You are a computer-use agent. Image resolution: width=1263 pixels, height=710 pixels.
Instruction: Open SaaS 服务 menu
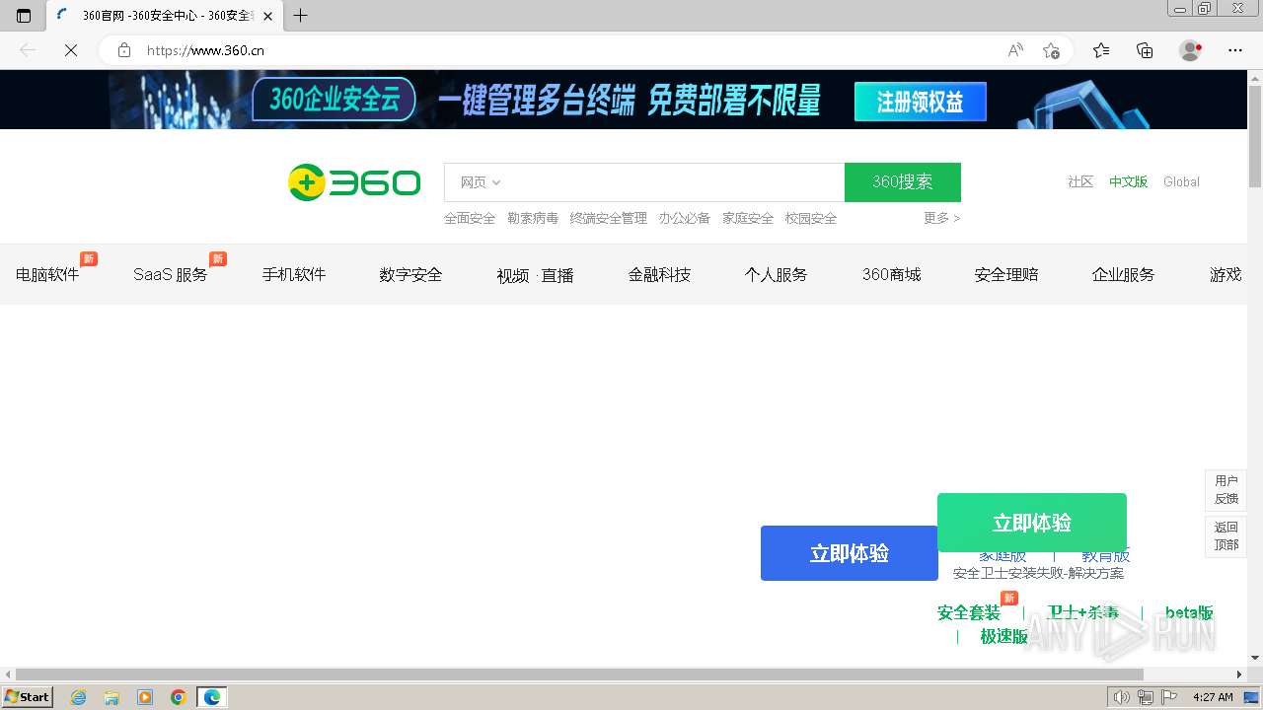pyautogui.click(x=171, y=275)
